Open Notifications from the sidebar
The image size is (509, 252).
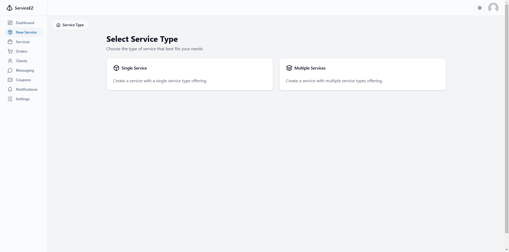[x=24, y=89]
